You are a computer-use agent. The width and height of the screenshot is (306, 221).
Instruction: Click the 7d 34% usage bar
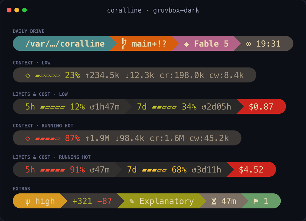[x=164, y=107]
